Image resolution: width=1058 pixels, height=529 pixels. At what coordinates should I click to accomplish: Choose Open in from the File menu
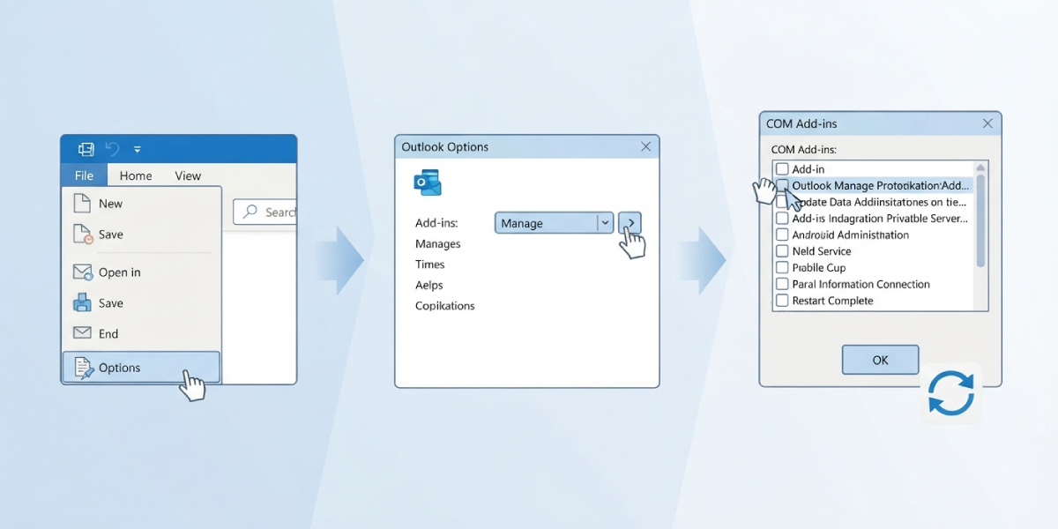141,272
